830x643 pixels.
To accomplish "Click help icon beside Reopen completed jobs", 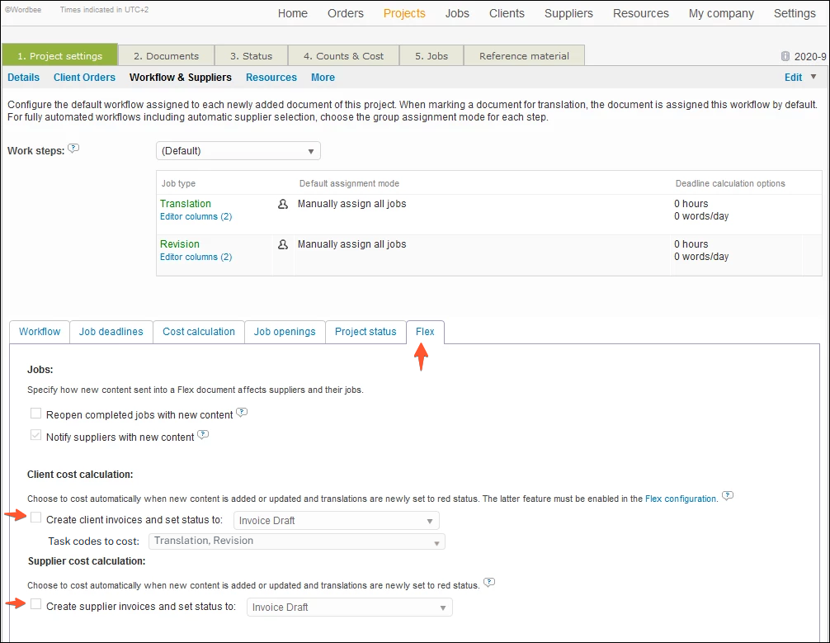I will (242, 413).
